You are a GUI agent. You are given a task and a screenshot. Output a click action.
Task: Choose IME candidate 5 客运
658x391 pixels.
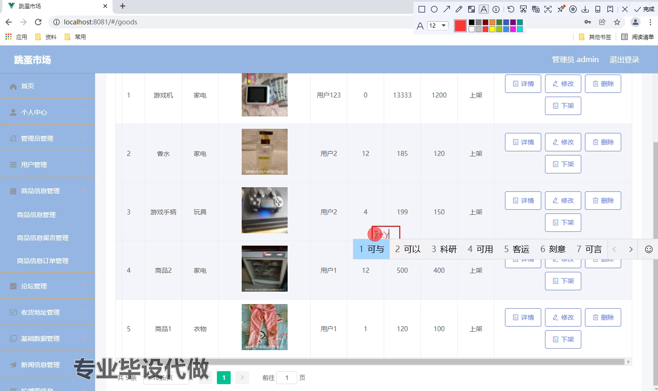pos(516,249)
